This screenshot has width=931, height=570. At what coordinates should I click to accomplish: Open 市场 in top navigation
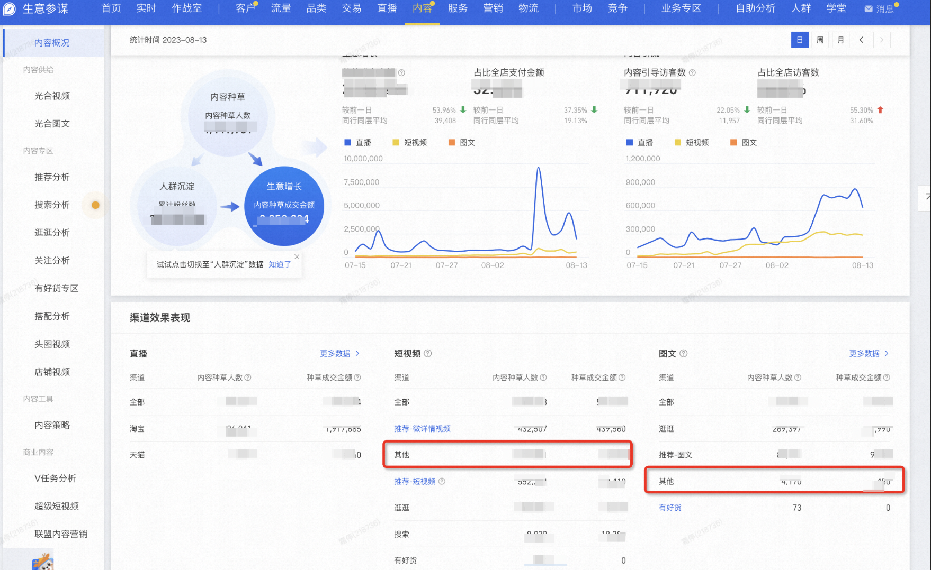[582, 8]
